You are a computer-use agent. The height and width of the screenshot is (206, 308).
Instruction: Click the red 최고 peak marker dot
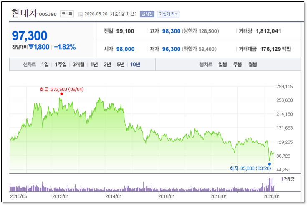click(x=62, y=94)
